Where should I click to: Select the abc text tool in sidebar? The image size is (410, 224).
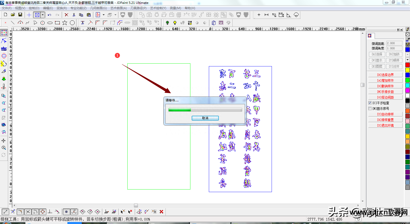4,48
